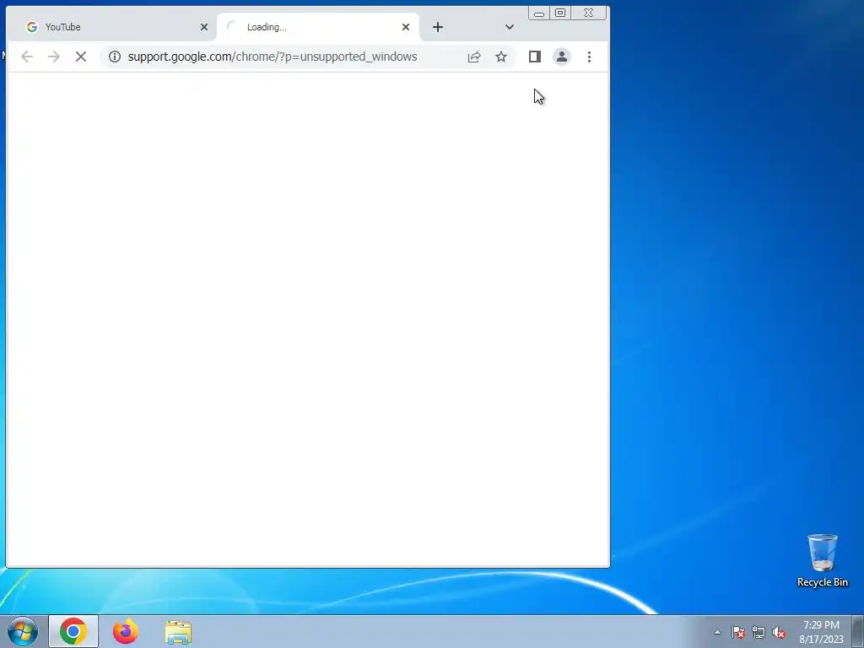864x648 pixels.
Task: Open the clock showing 7:29 PM
Action: [x=821, y=632]
